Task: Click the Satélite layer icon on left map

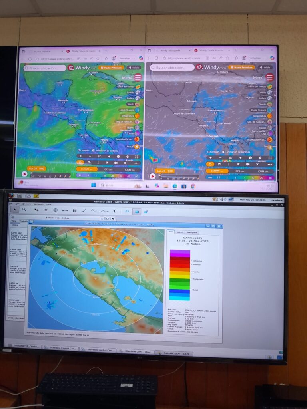Action: [138, 92]
